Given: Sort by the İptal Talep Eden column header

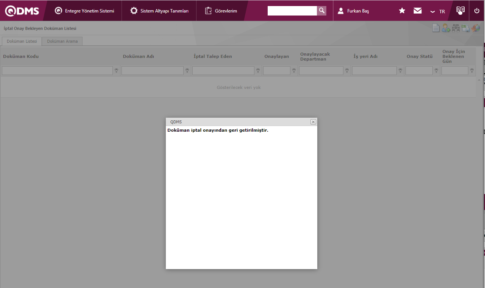Looking at the screenshot, I should pyautogui.click(x=213, y=56).
